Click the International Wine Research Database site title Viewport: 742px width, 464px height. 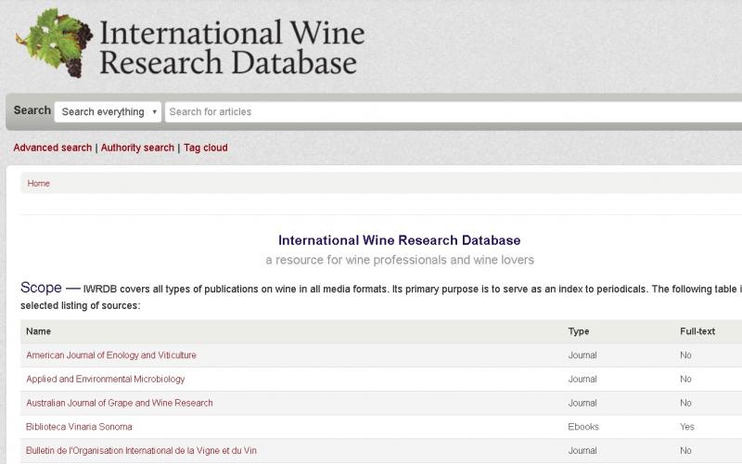click(x=232, y=47)
